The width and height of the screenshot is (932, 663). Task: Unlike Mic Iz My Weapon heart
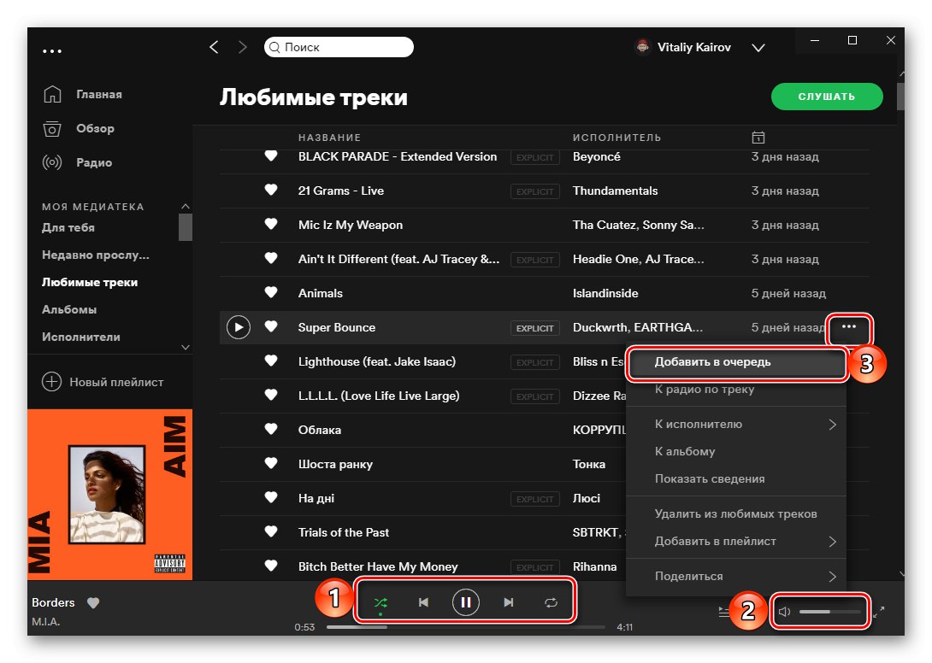click(271, 224)
